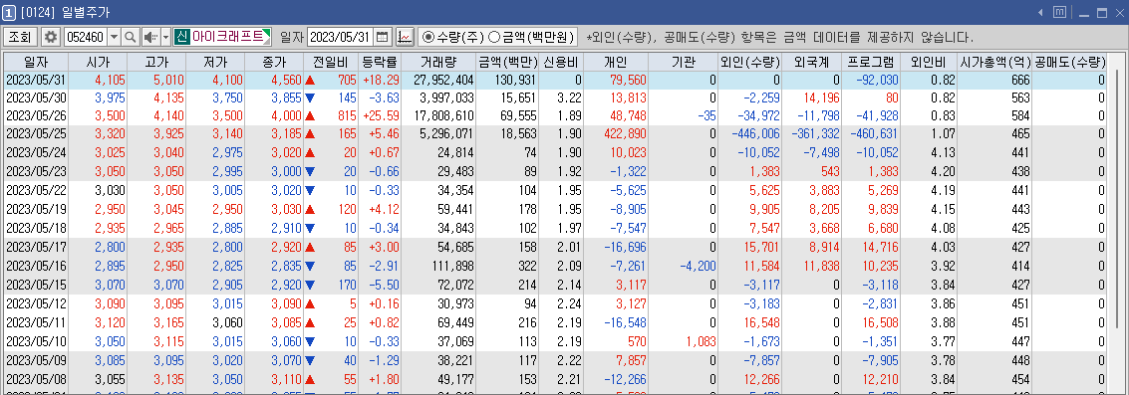Select the 2023/05/25 row date cell
The width and height of the screenshot is (1129, 395).
pyautogui.click(x=36, y=133)
